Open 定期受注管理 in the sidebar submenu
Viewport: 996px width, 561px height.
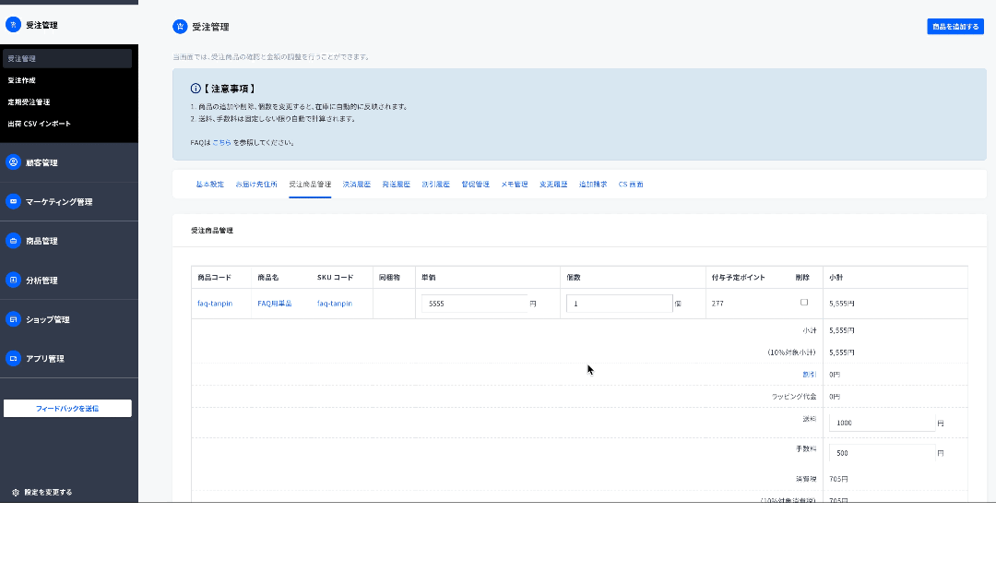pos(29,101)
